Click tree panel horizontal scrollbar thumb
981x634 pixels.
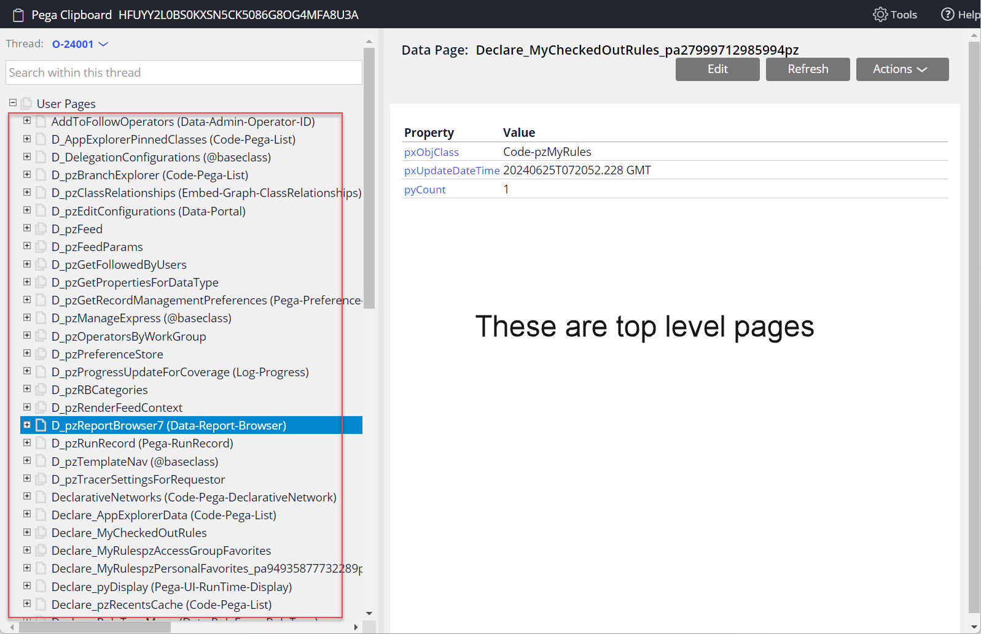coord(95,627)
